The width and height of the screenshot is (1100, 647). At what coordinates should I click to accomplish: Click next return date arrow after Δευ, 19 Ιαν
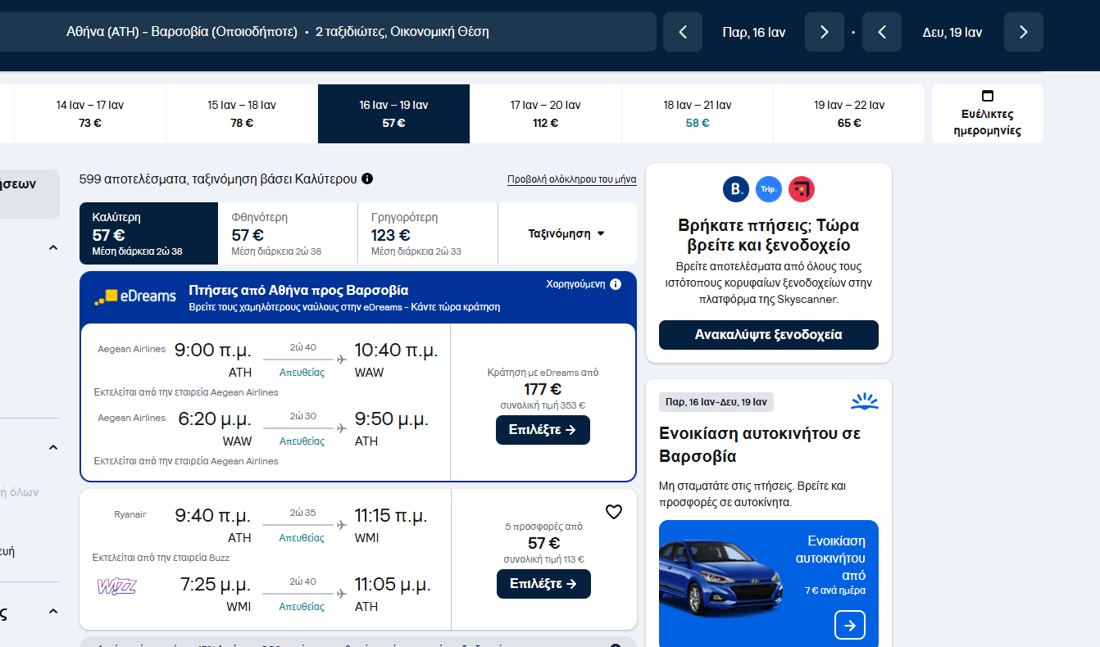click(1023, 32)
